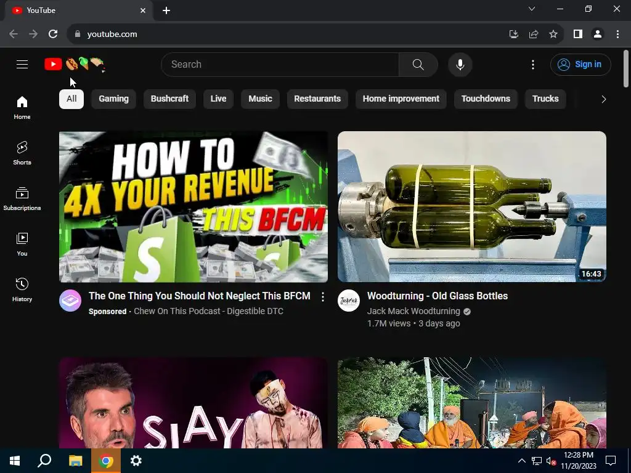This screenshot has width=631, height=473.
Task: Go back in browser
Action: tap(14, 34)
